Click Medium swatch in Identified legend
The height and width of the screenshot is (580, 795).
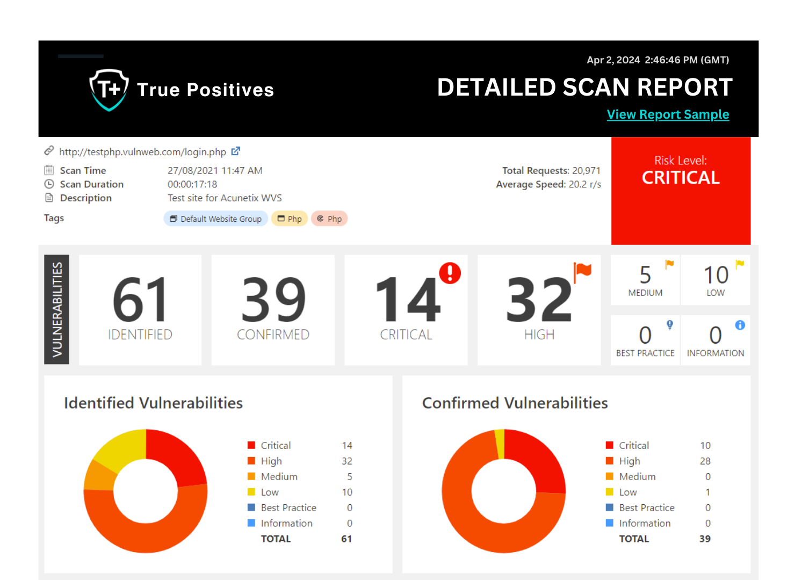[251, 476]
